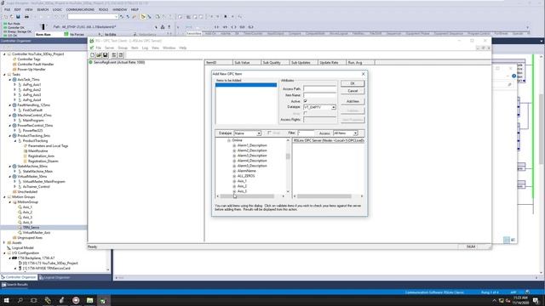Click the fourth OPC Test Client toolbar icon
This screenshot has width=545, height=306.
pos(114,55)
